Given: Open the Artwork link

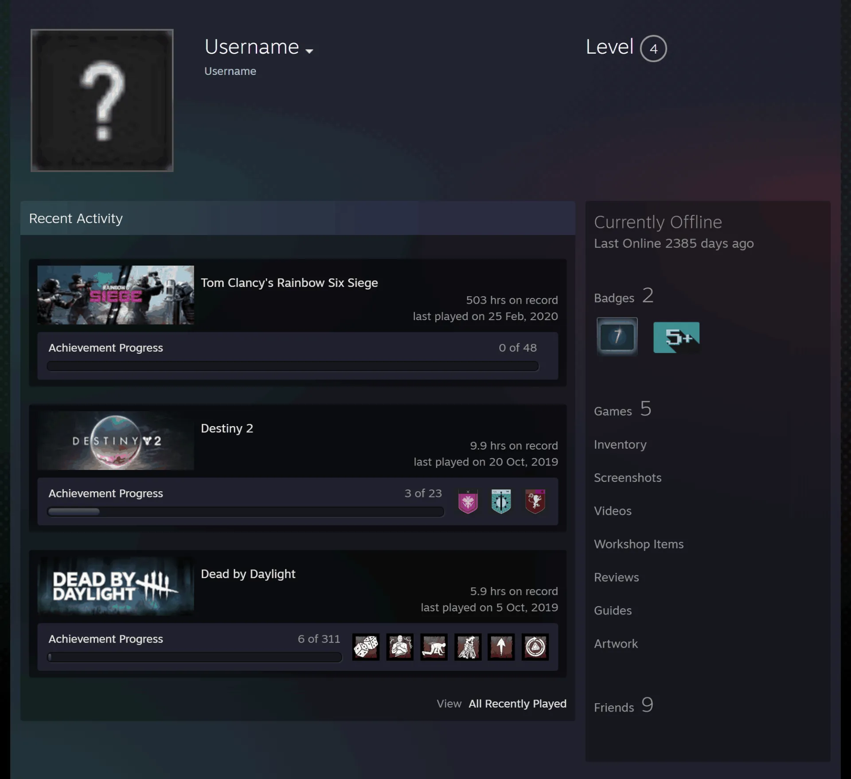Looking at the screenshot, I should click(616, 644).
